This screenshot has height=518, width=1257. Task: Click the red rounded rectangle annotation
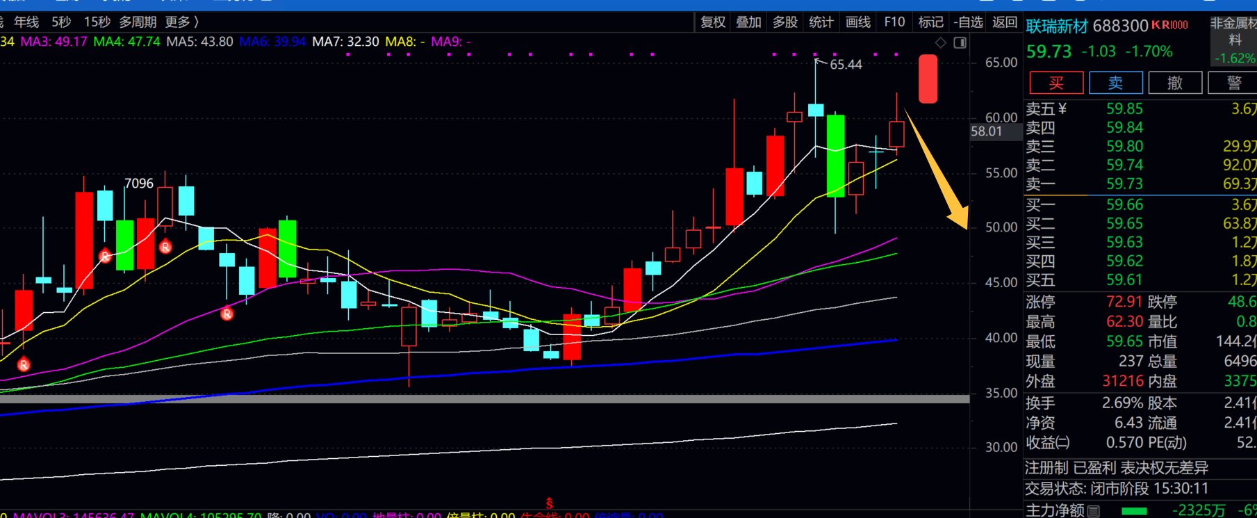(928, 79)
